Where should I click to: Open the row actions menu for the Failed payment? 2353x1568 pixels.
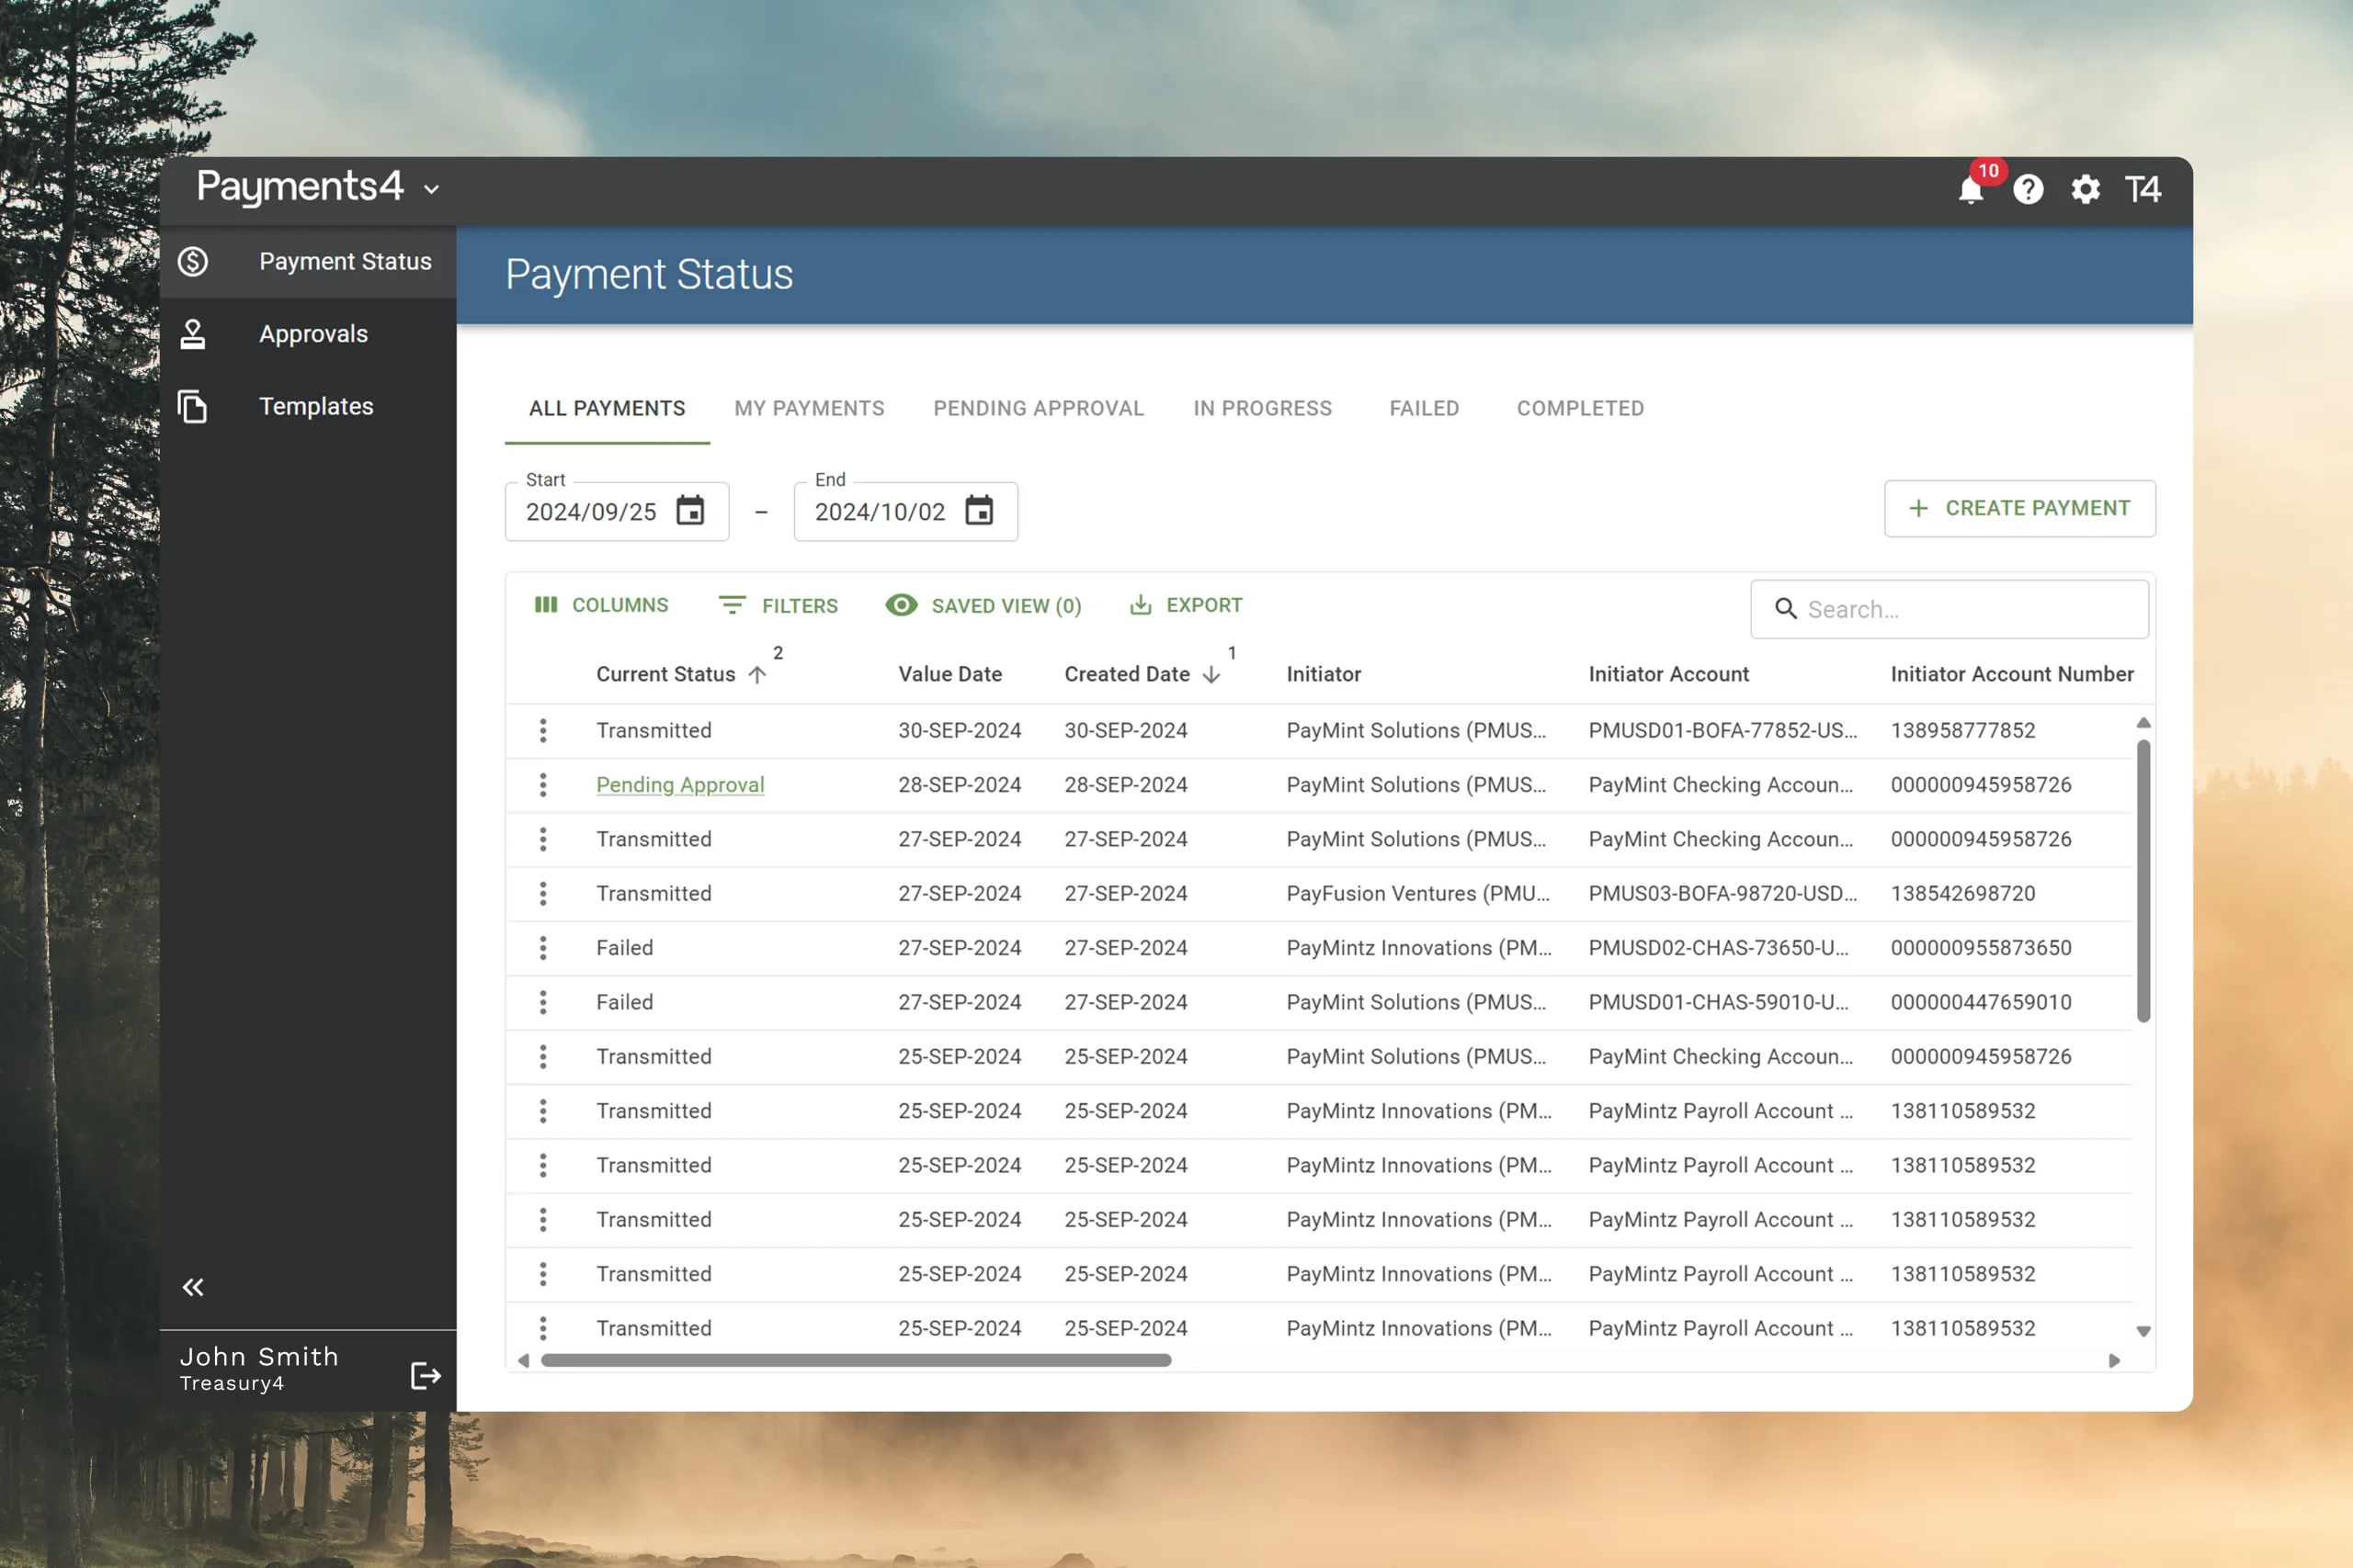tap(543, 947)
